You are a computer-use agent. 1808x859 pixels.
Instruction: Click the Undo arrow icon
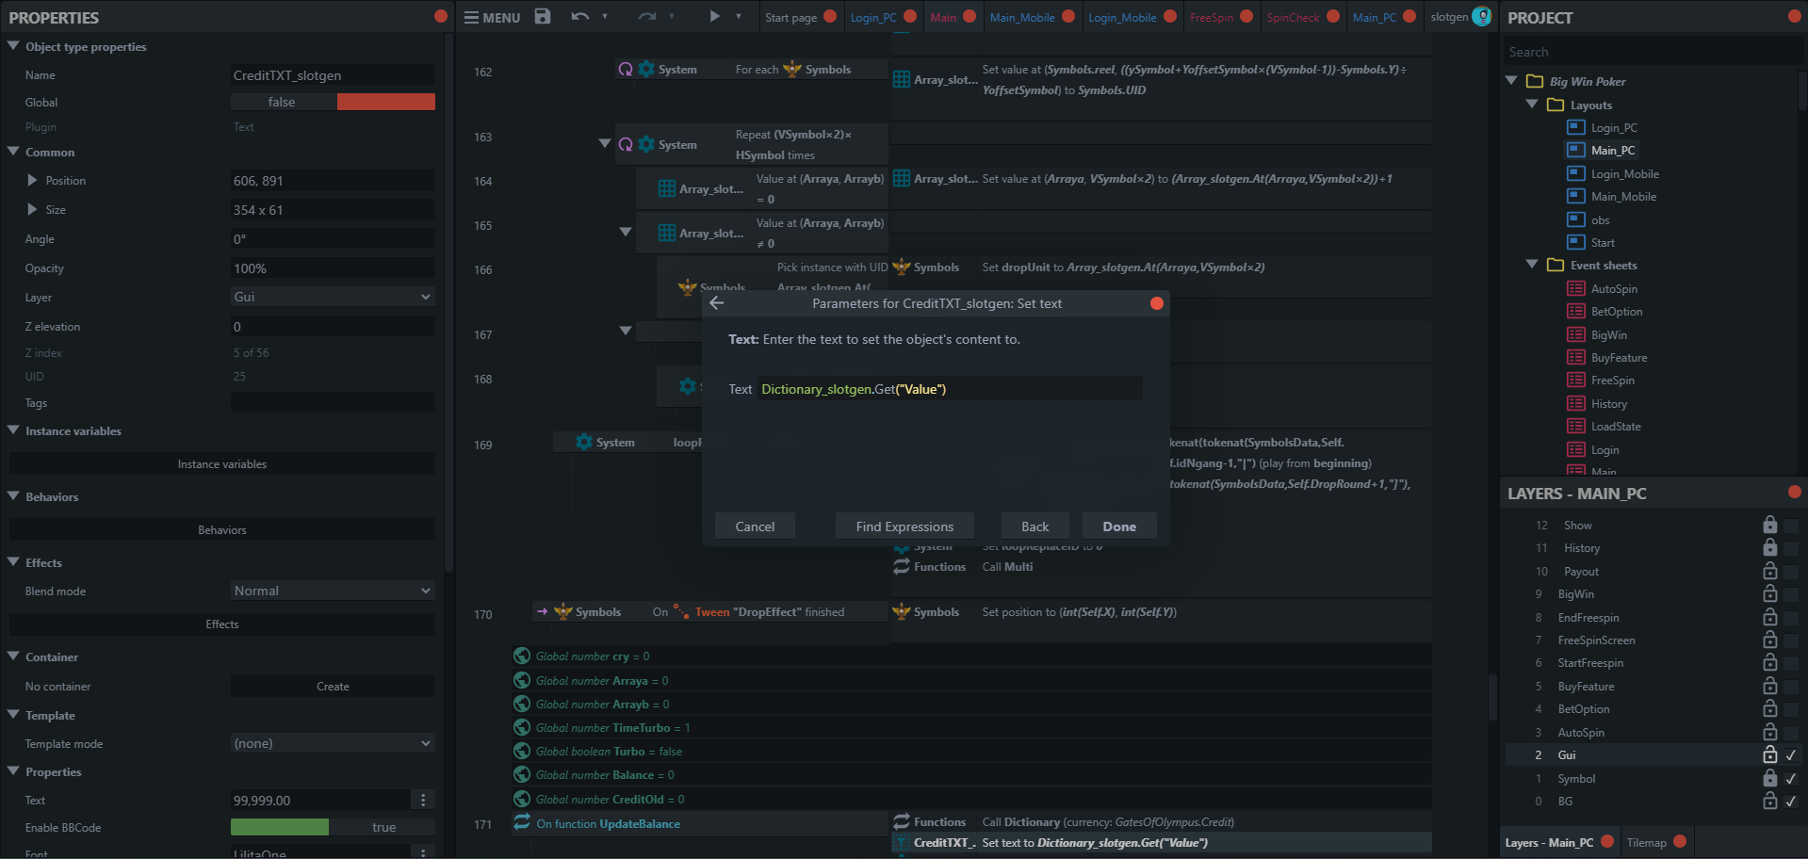click(x=579, y=16)
